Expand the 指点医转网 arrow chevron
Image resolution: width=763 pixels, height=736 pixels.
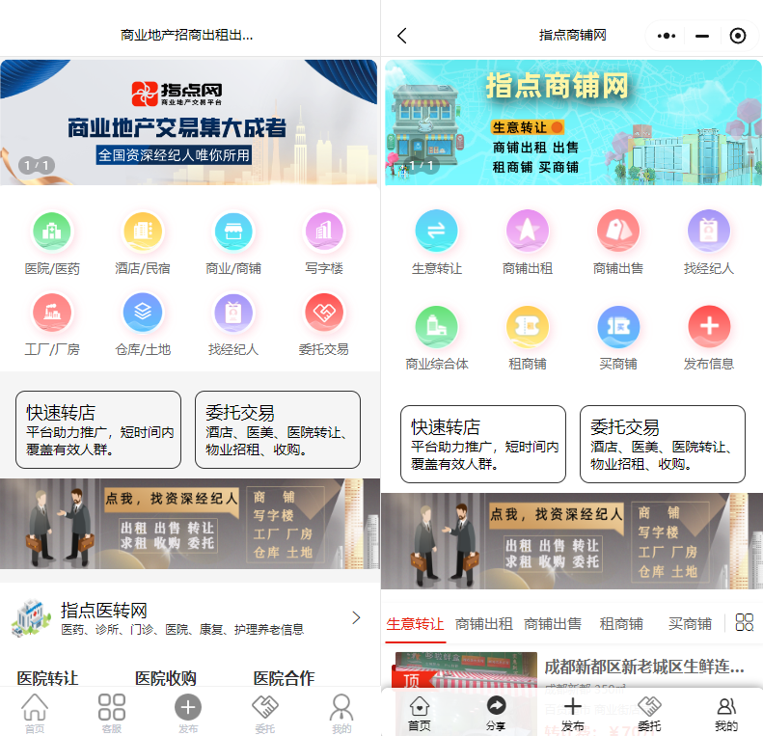pos(356,617)
